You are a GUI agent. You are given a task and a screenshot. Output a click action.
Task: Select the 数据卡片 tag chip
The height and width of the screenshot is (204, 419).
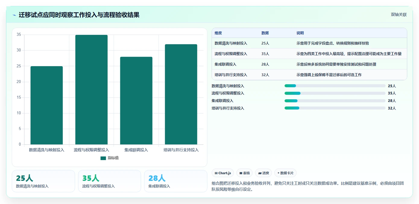coord(285,173)
